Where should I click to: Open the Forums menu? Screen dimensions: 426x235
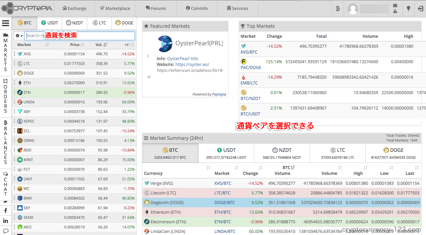[156, 8]
